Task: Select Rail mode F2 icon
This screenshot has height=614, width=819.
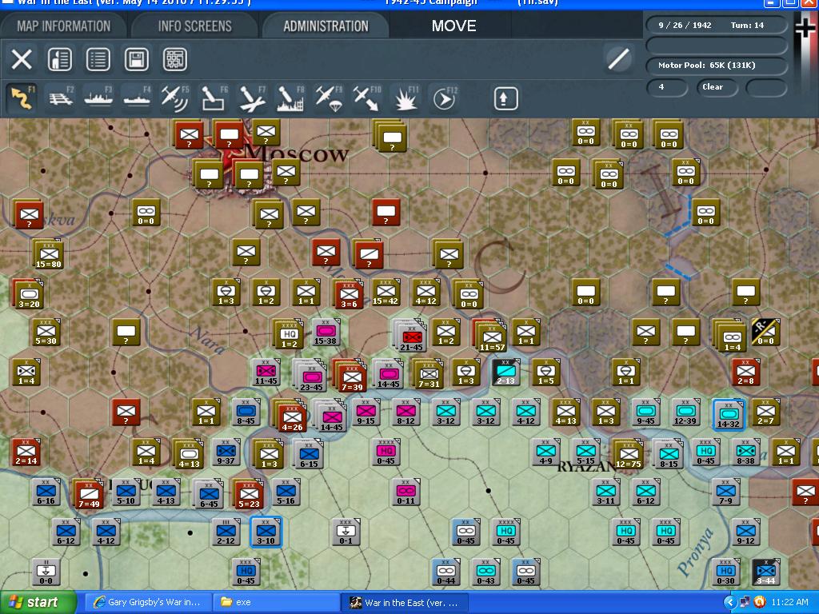Action: (61, 98)
